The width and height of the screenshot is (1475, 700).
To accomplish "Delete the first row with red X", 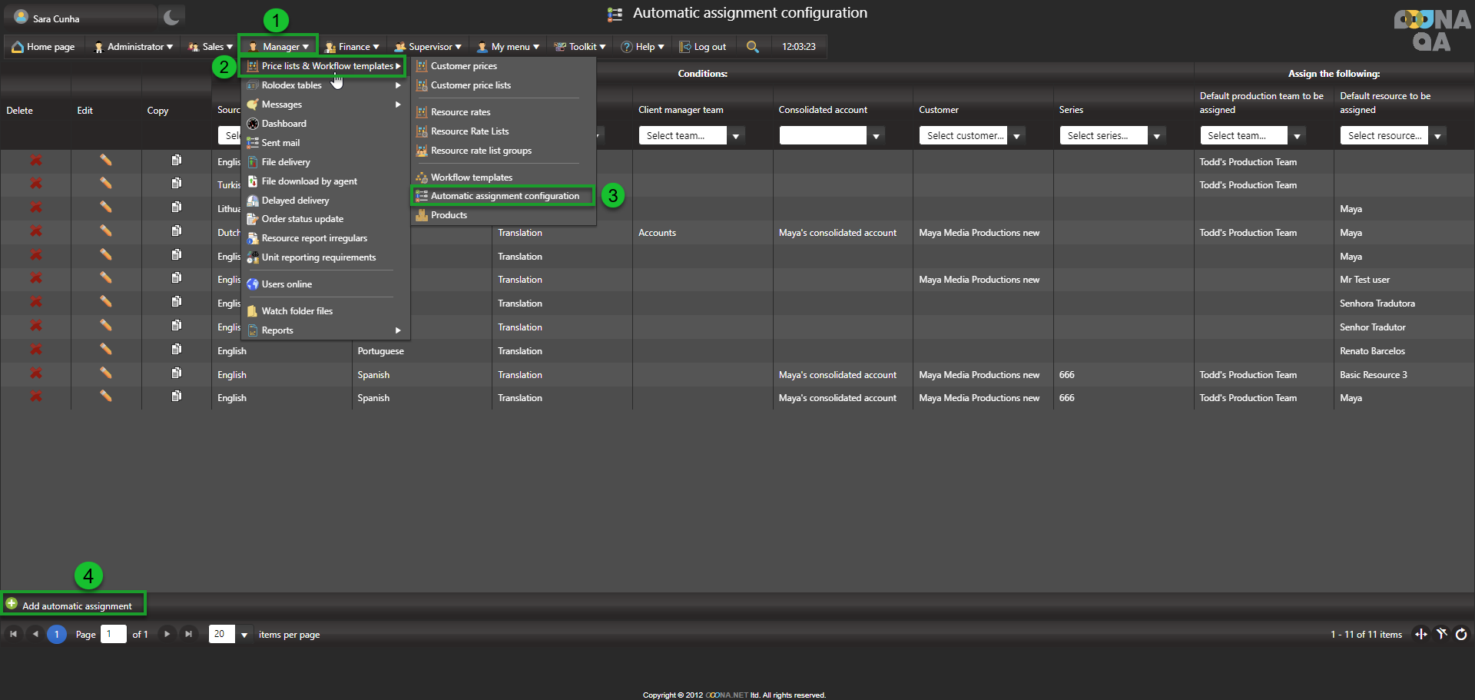I will tap(35, 161).
